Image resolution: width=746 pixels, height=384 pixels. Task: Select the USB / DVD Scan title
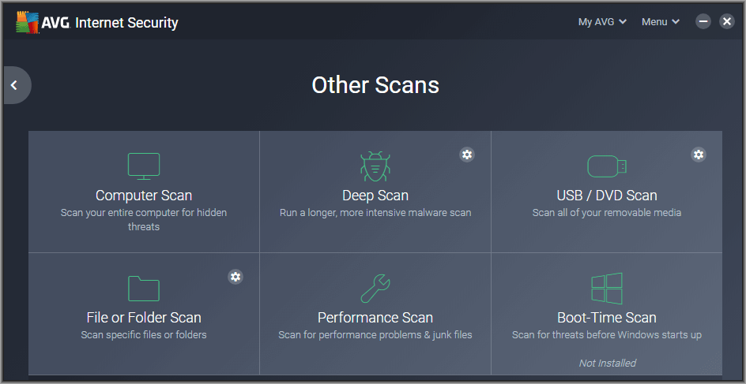(607, 196)
